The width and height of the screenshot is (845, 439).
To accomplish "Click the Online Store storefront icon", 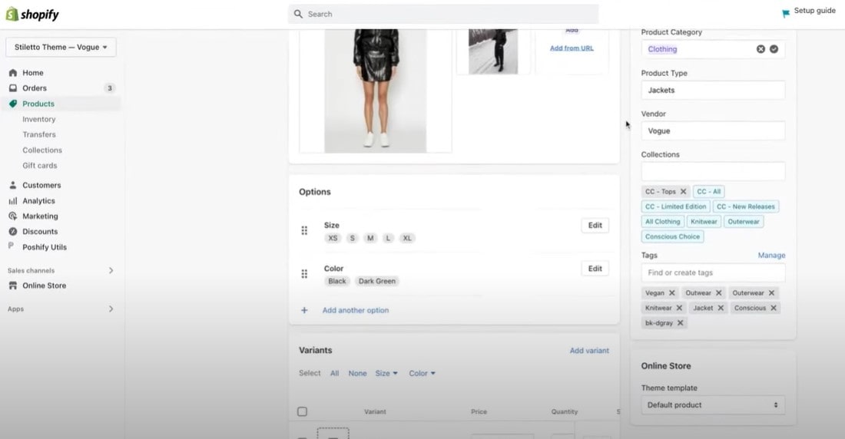I will click(x=13, y=286).
